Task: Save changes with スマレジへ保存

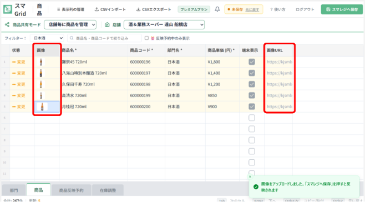Action: [342, 9]
